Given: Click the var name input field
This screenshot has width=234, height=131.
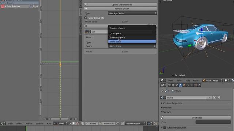Looking at the screenshot, I should coord(99,32).
